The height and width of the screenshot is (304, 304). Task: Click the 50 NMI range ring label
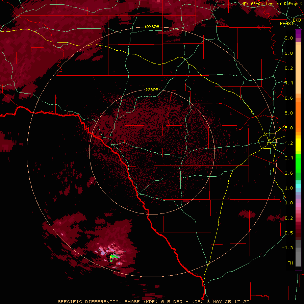coord(152,89)
